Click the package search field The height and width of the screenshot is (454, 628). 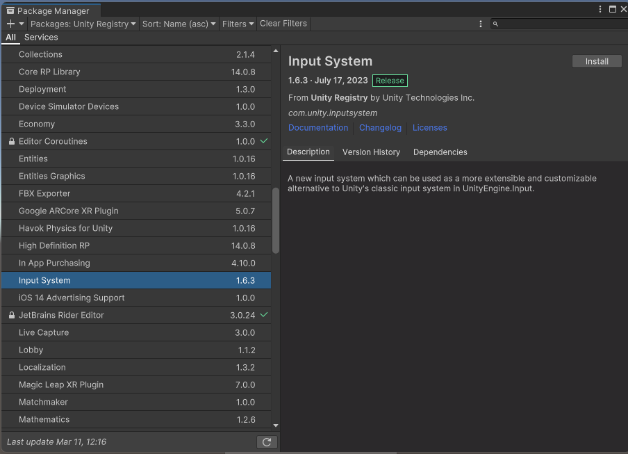(559, 24)
